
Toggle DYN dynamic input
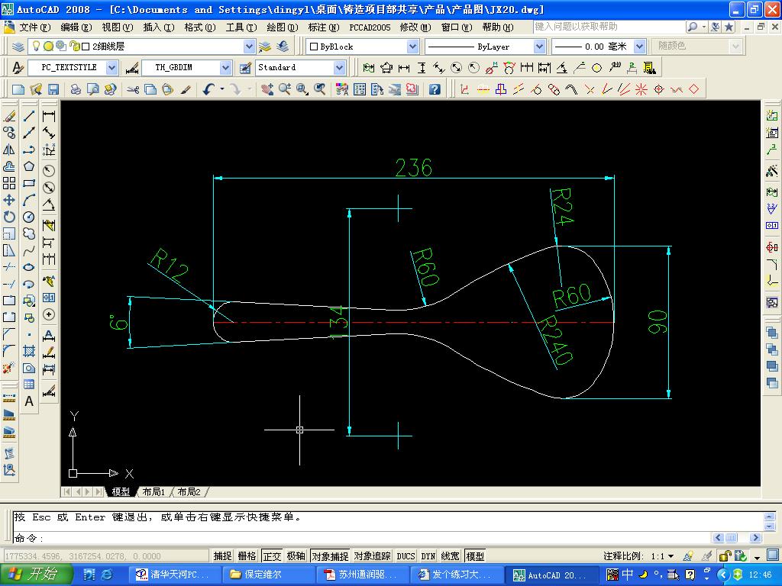point(428,555)
